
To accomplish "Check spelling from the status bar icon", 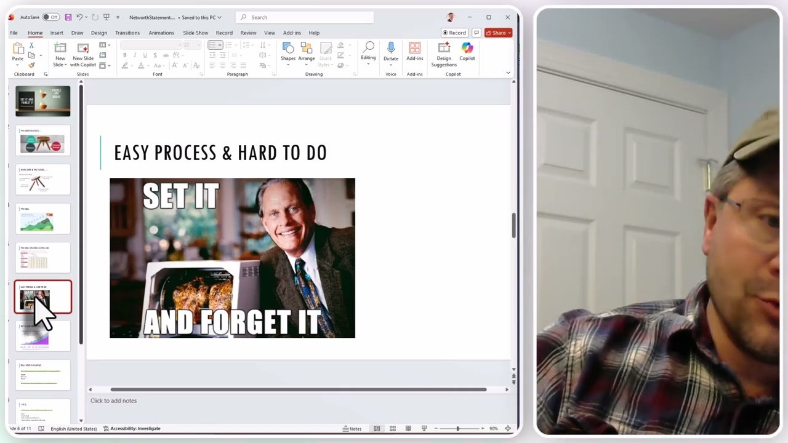I will [41, 428].
